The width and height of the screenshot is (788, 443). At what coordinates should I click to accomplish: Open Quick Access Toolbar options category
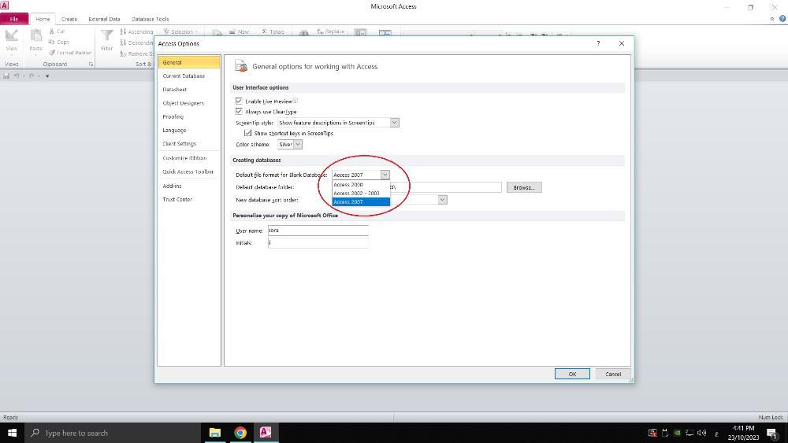189,172
